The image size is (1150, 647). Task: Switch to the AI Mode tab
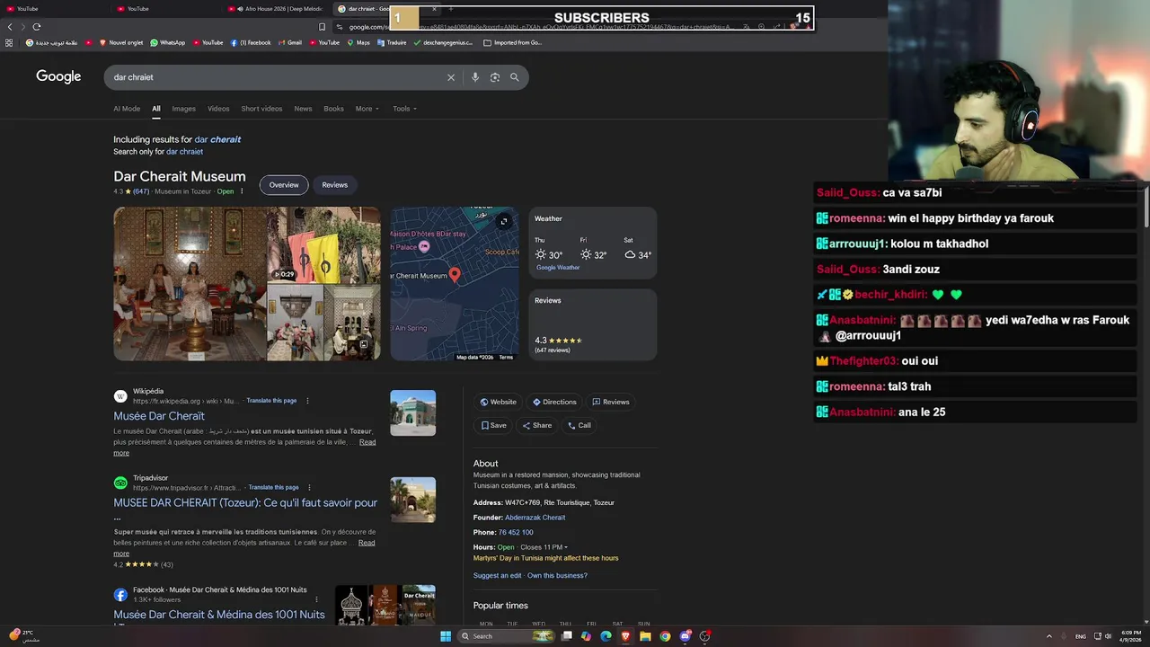click(127, 109)
